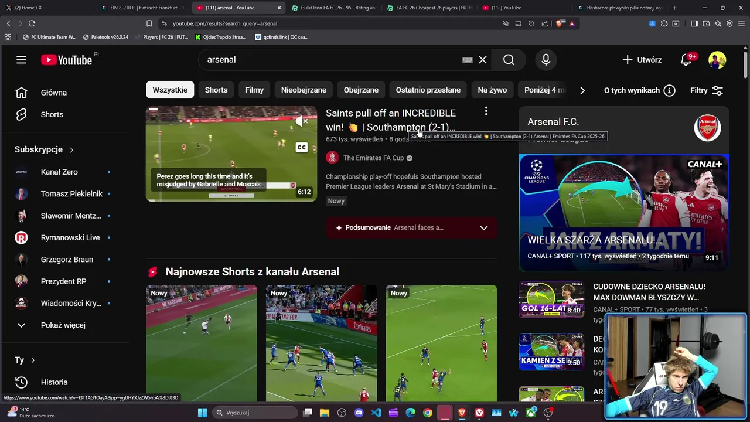The image size is (750, 422).
Task: Open the Leo AI sparkle icon
Action: click(718, 23)
